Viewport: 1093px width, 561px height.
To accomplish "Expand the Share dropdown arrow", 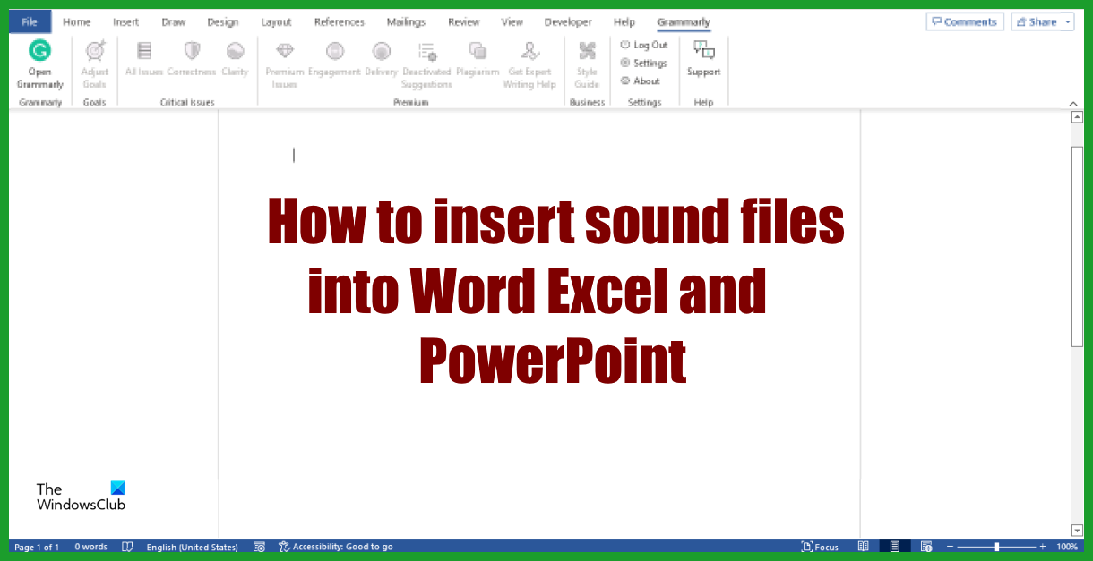I will [x=1067, y=21].
